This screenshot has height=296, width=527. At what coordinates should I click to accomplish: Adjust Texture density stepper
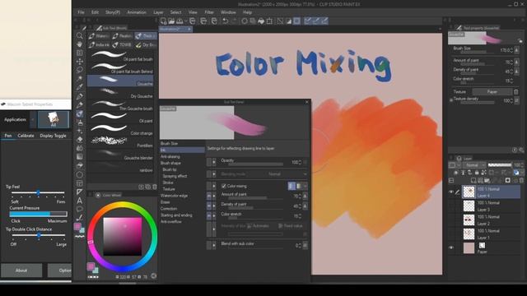511,100
